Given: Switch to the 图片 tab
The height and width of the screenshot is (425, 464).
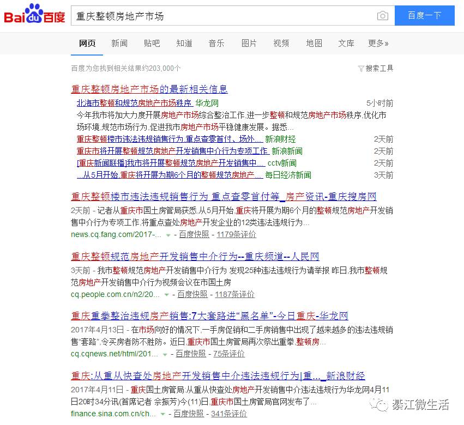Looking at the screenshot, I should coord(249,44).
